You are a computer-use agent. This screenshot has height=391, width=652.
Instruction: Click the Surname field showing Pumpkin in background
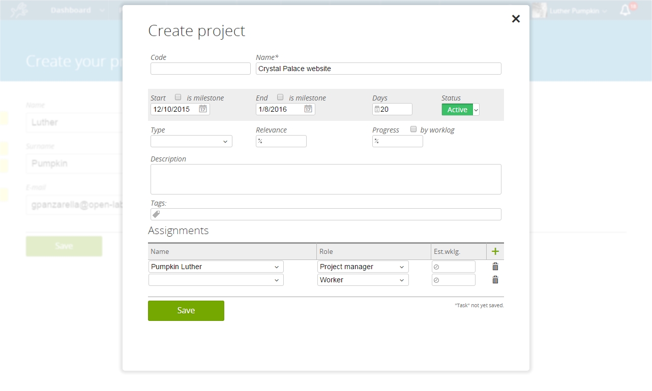tap(74, 164)
